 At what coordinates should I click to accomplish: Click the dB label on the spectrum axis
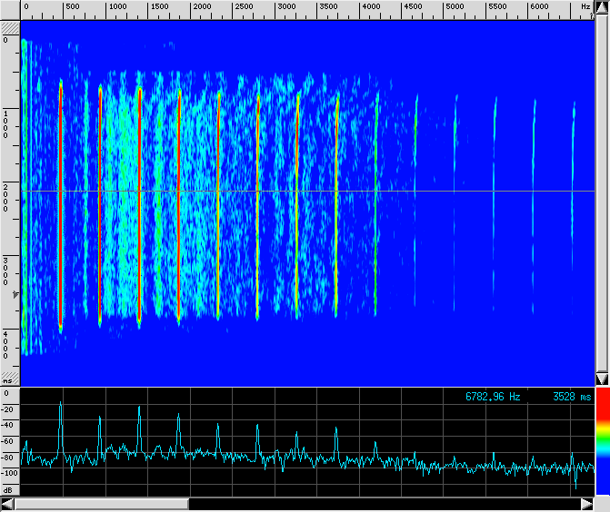8,490
